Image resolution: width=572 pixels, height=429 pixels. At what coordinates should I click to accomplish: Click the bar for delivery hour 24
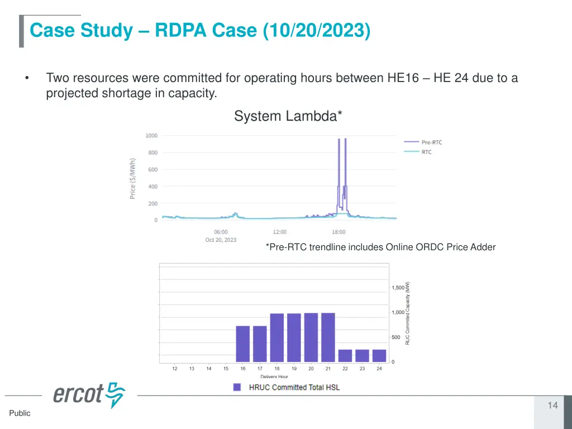click(379, 356)
